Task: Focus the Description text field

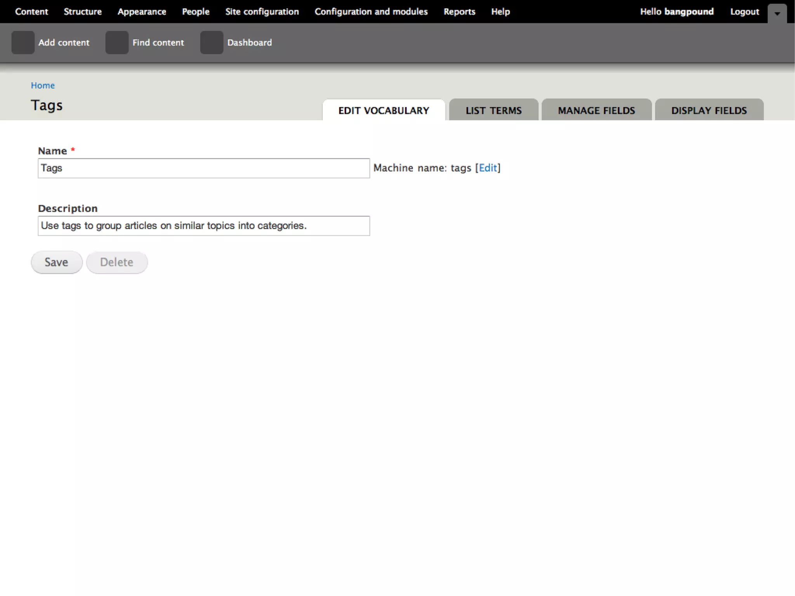Action: [203, 226]
